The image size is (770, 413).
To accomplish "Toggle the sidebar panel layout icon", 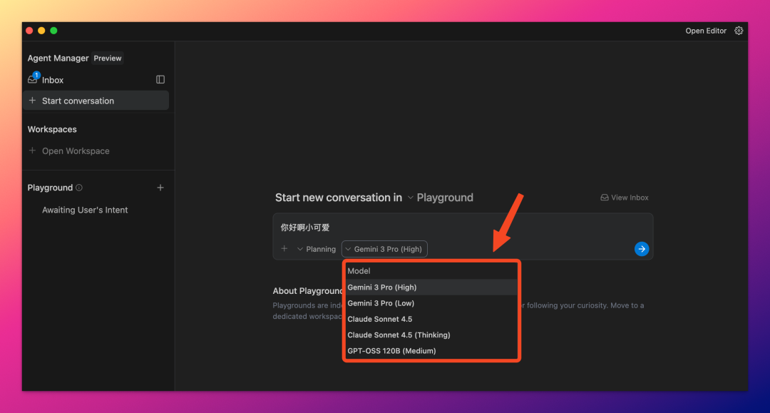I will pos(160,80).
